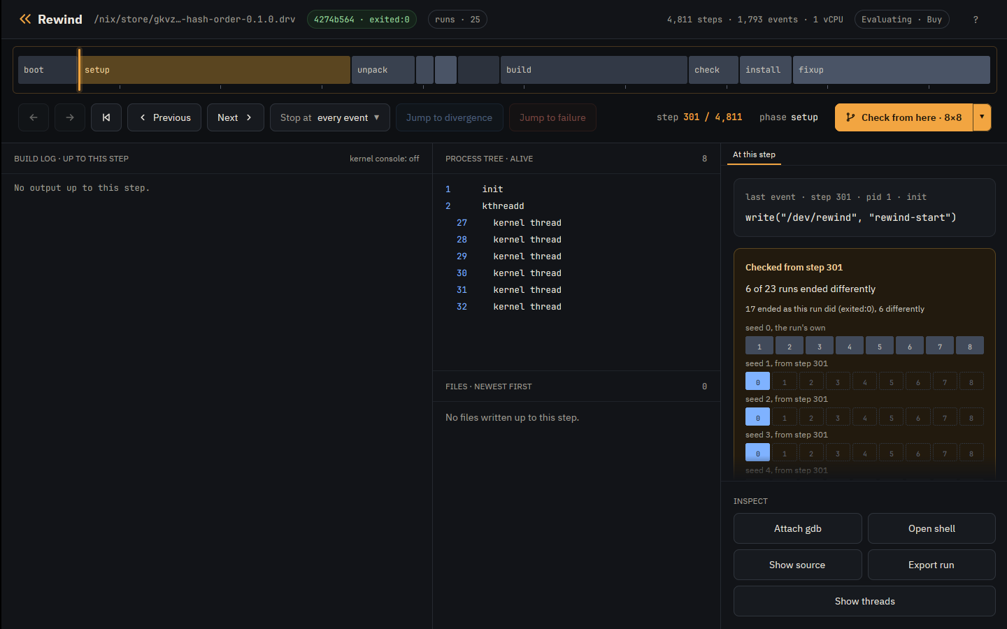Screen dimensions: 1007x629
Task: Select kernel thread with pid 27
Action: 576,223
